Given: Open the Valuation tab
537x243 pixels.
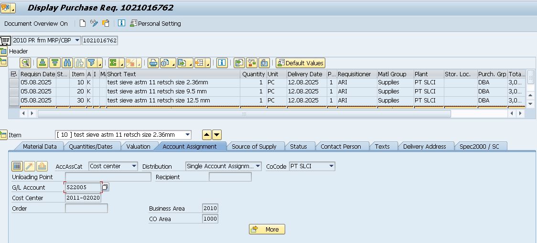Looking at the screenshot, I should [138, 146].
